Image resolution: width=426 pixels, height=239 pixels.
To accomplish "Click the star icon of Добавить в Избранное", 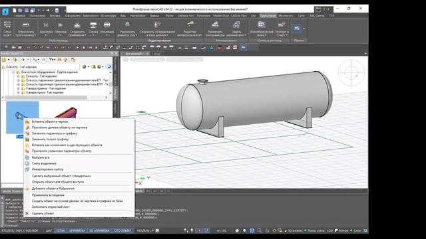I will pos(27,189).
